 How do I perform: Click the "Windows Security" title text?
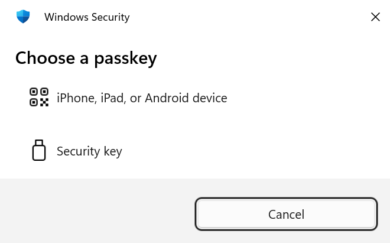coord(87,17)
